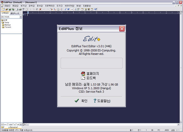Screen dimensions: 183x132
Task: Switch to the 클립텍스트 tab
Action: [15, 13]
